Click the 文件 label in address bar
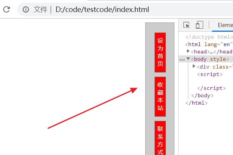 point(40,9)
